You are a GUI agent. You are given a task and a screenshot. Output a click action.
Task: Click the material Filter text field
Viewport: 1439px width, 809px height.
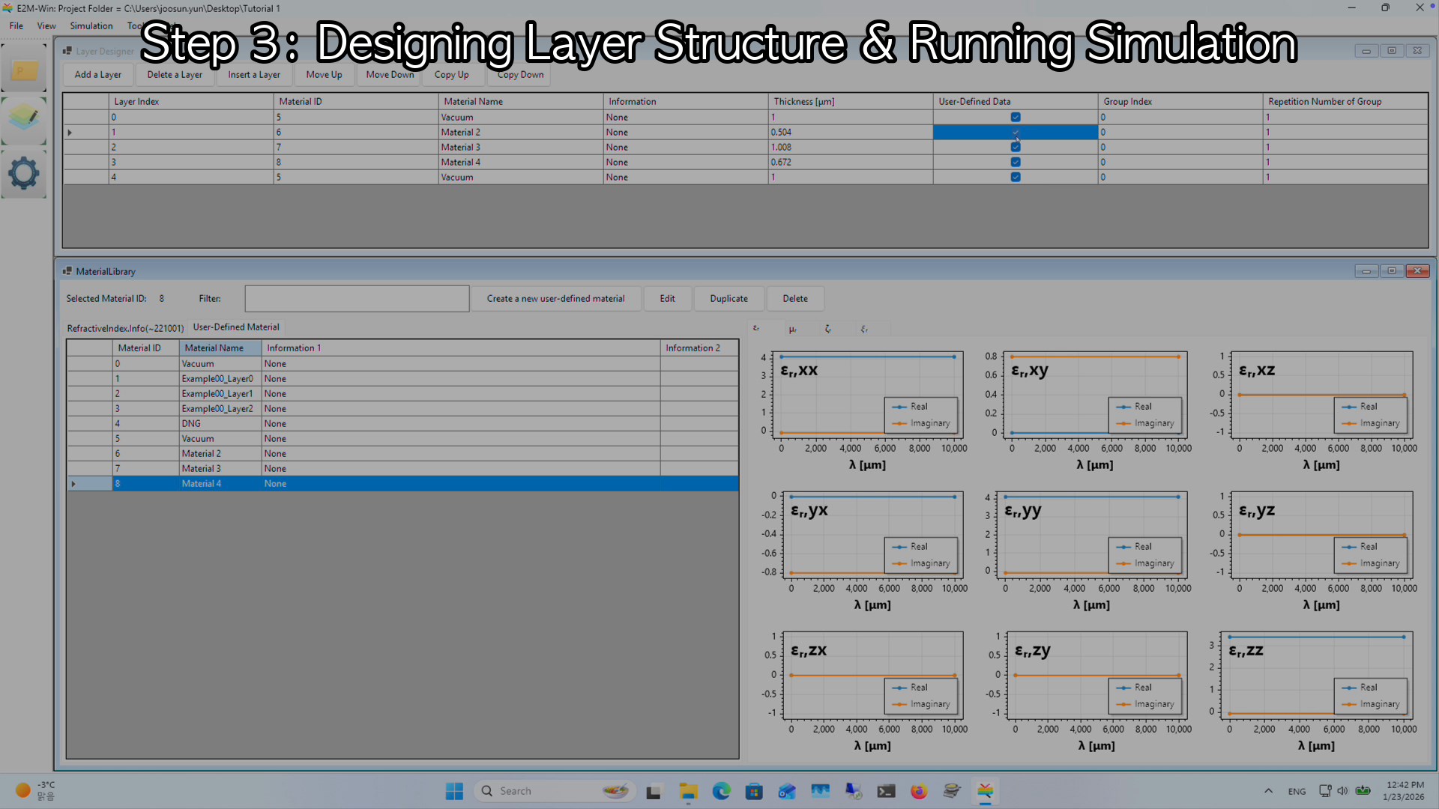357,298
